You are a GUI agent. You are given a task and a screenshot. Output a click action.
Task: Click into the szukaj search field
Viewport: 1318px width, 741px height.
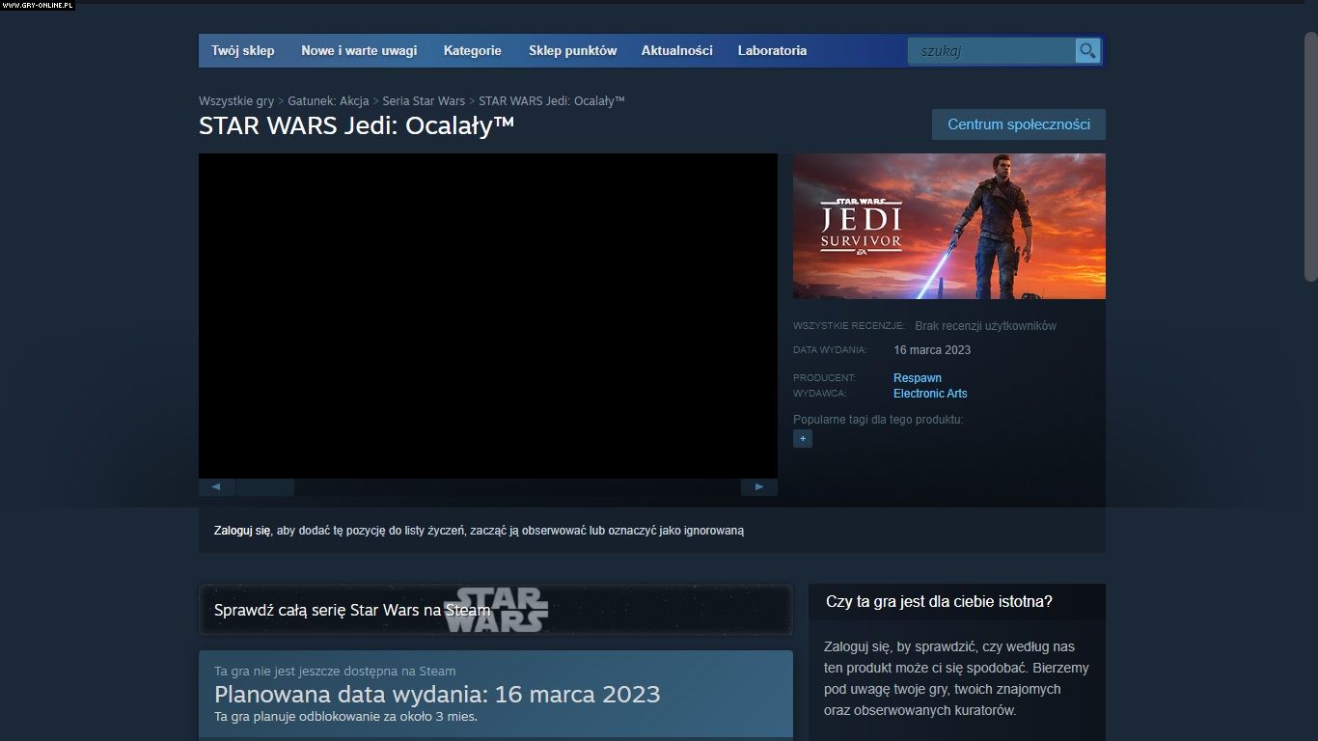click(x=992, y=51)
